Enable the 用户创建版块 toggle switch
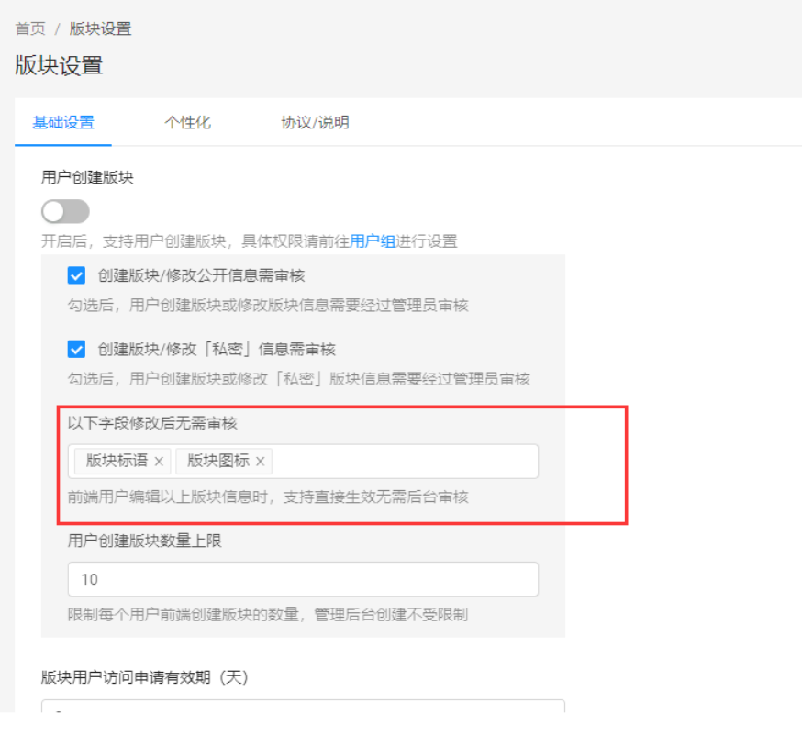802x748 pixels. click(x=64, y=211)
